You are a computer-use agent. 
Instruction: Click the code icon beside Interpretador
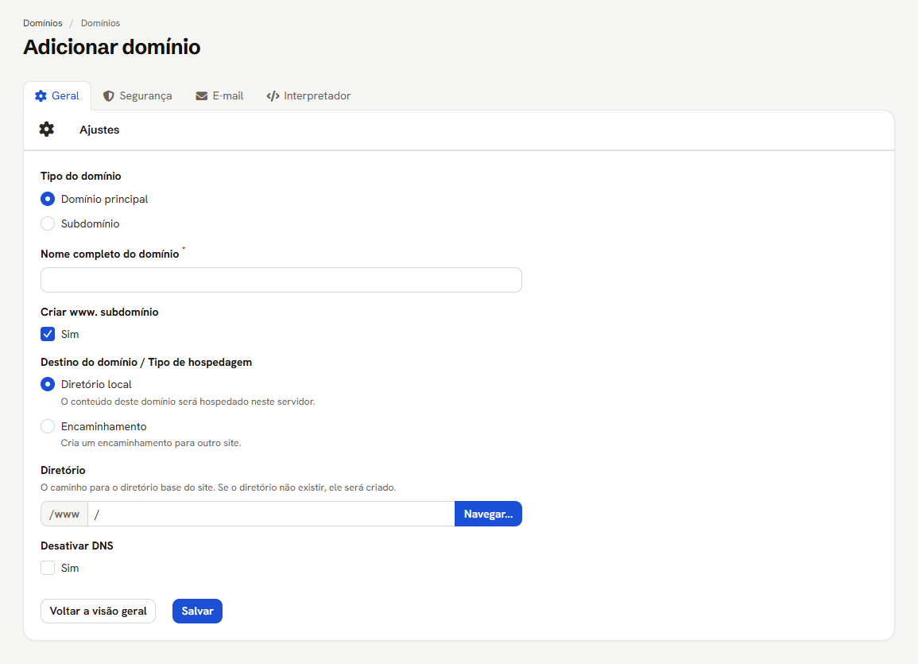click(x=273, y=96)
